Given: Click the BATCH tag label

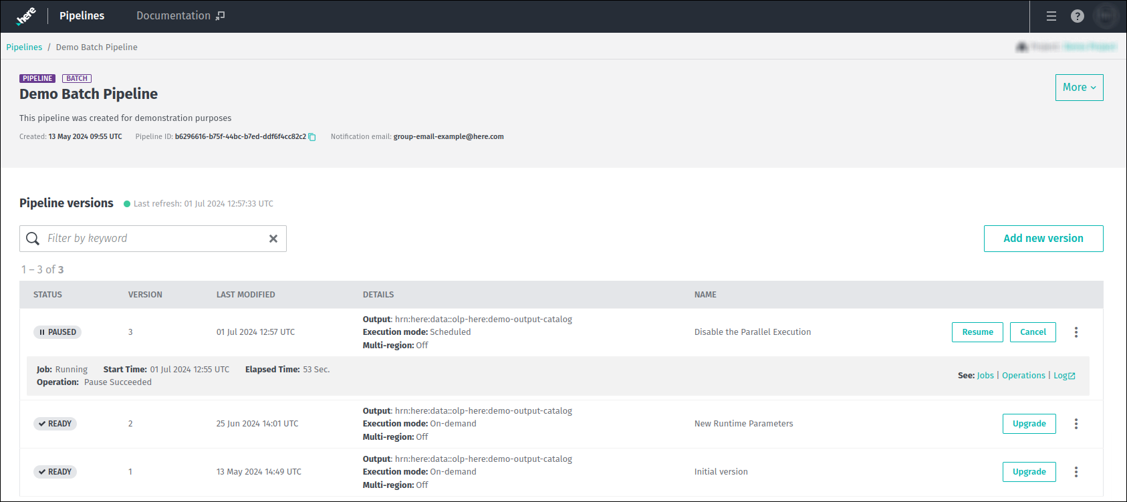Looking at the screenshot, I should 77,79.
